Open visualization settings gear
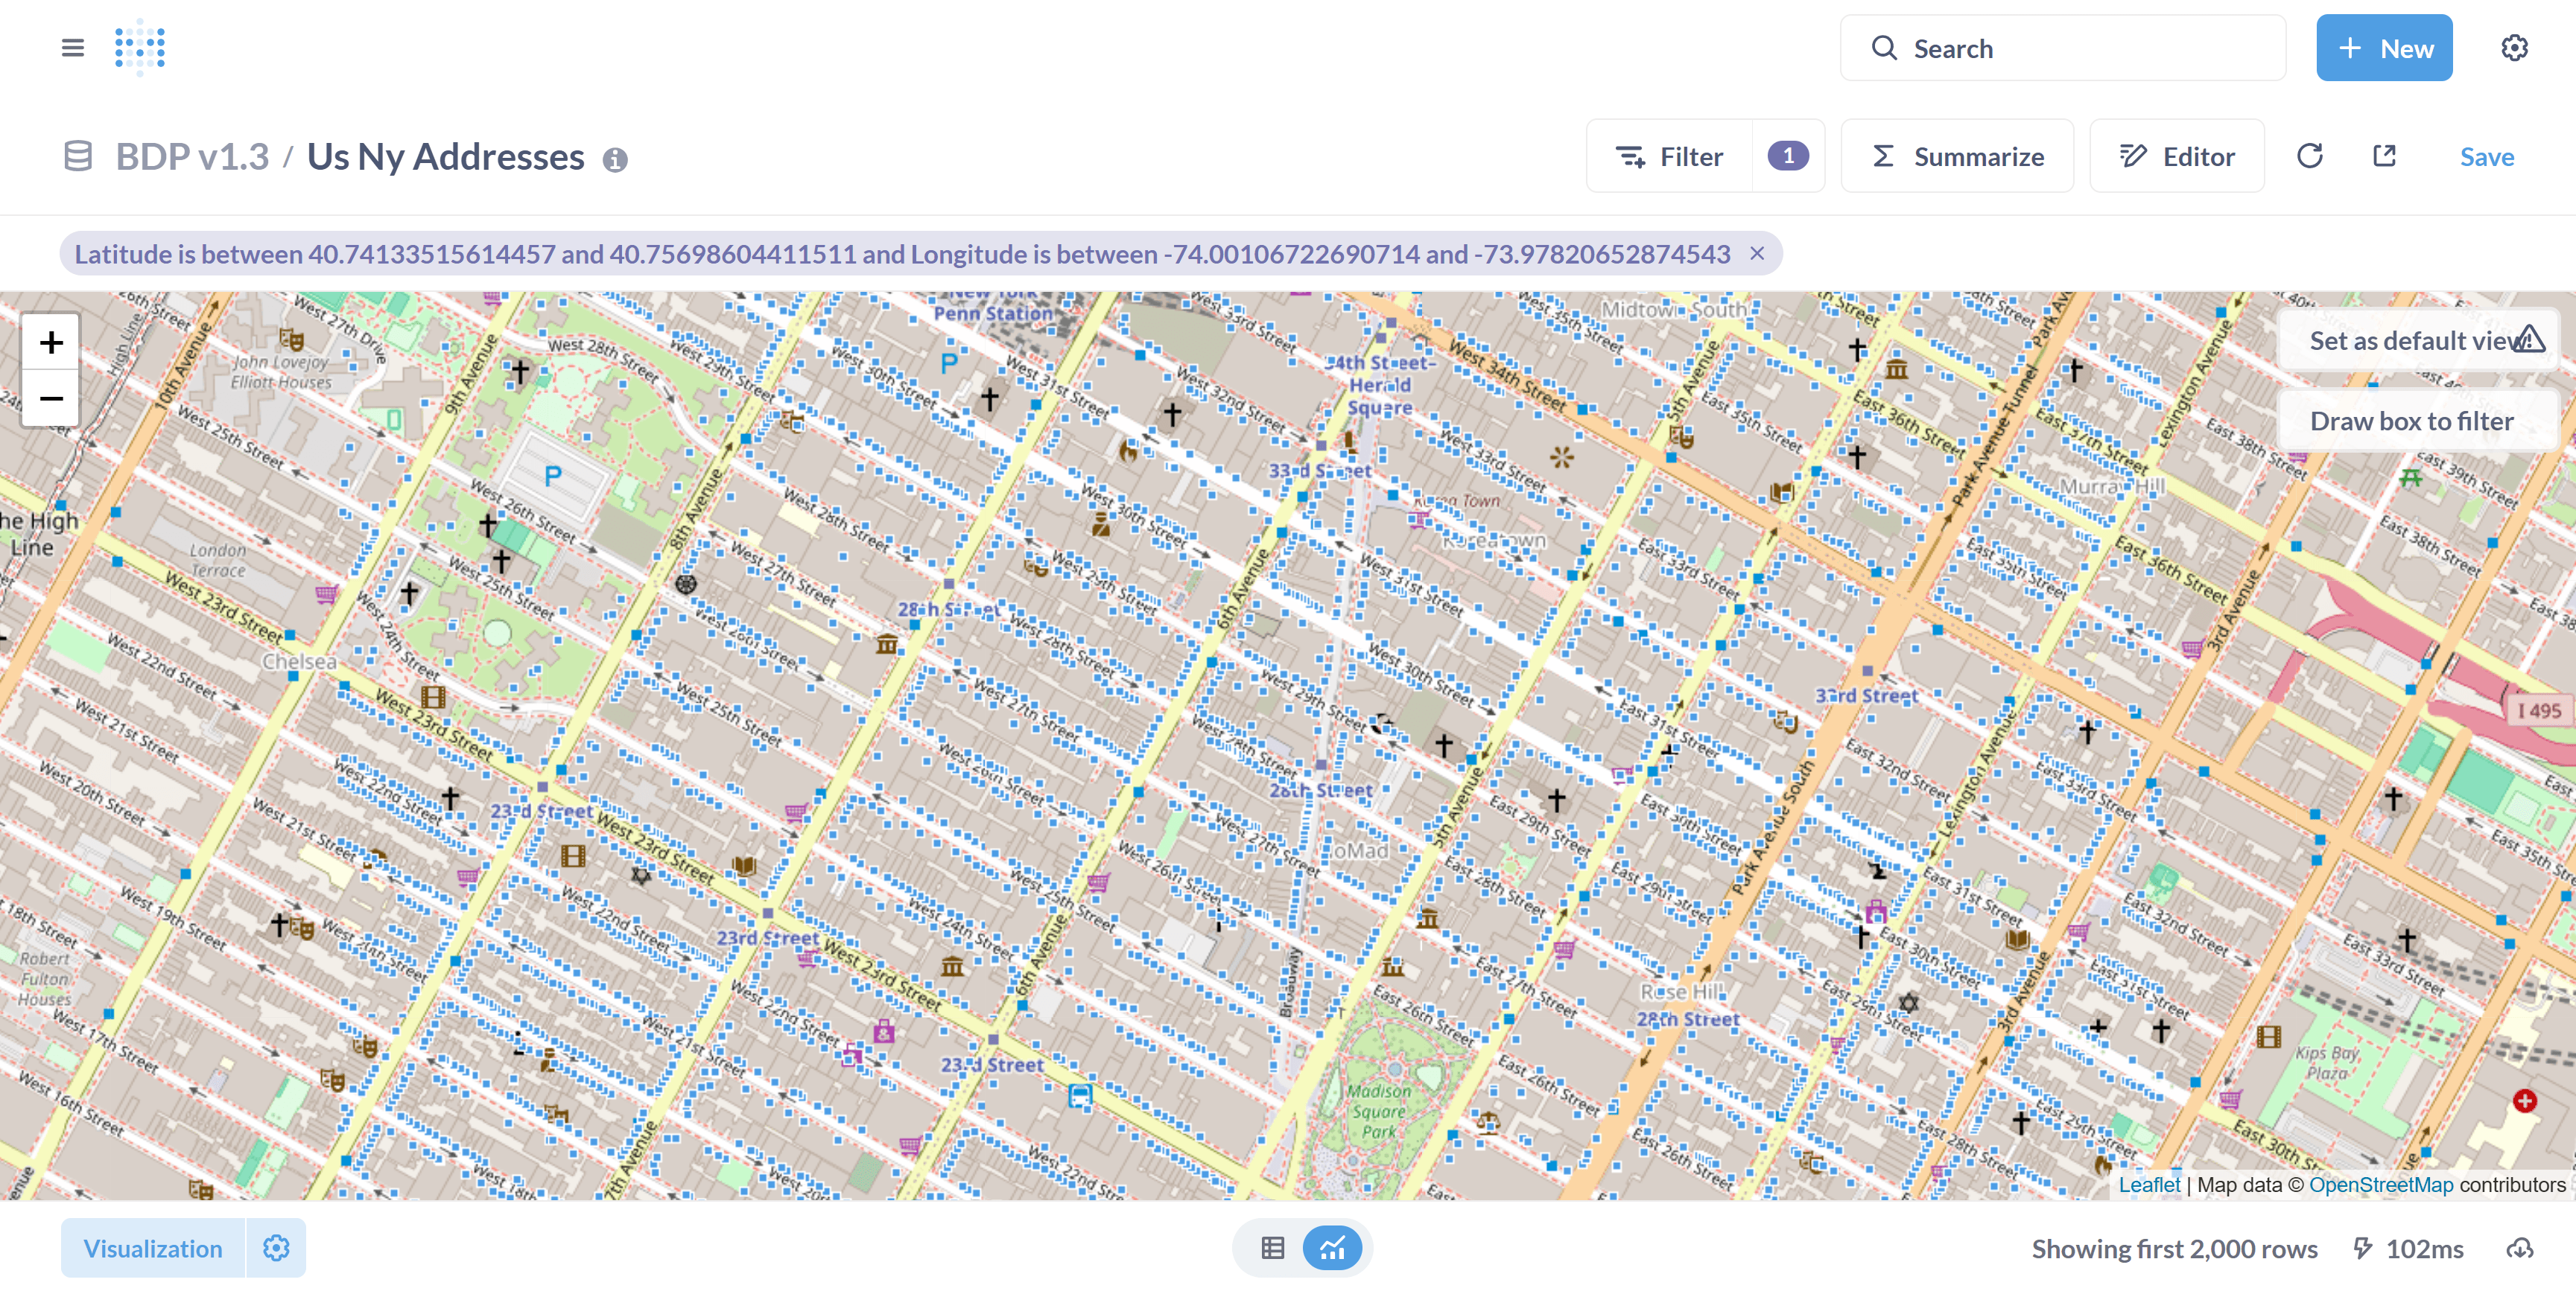The height and width of the screenshot is (1294, 2576). (276, 1248)
